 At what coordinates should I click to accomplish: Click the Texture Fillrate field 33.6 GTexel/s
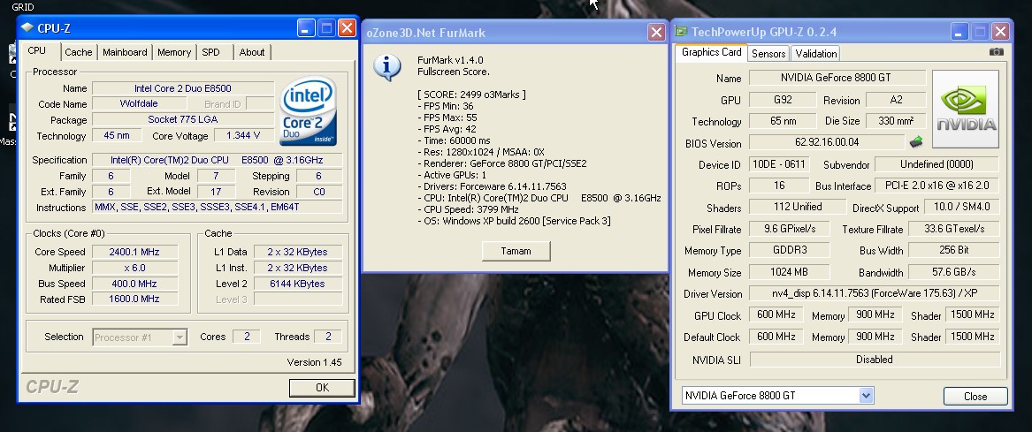coord(953,228)
